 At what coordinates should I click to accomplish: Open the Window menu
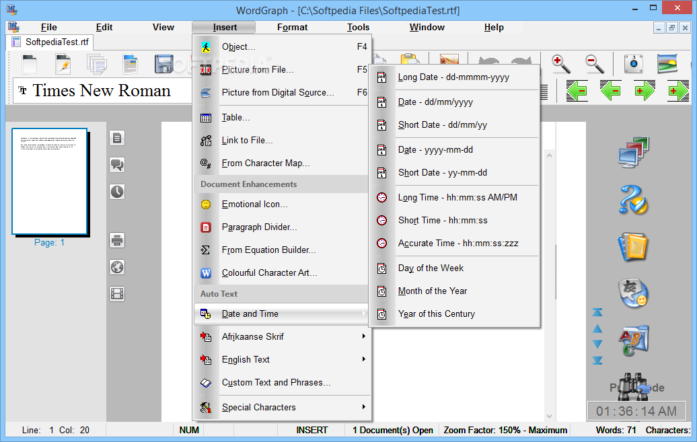tap(427, 27)
